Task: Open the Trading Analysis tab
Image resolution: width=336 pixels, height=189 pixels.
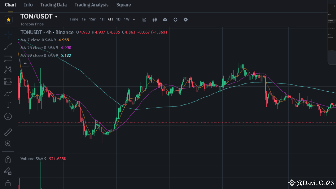Action: coord(91,5)
